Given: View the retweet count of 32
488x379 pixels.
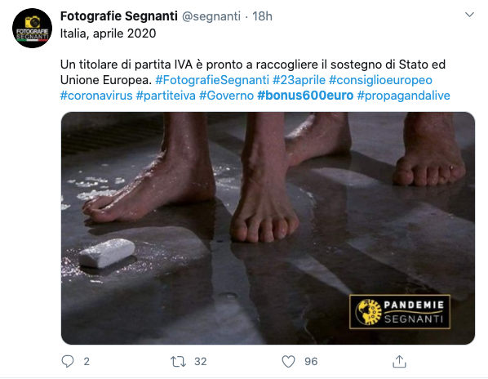Looking at the screenshot, I should pos(201,362).
